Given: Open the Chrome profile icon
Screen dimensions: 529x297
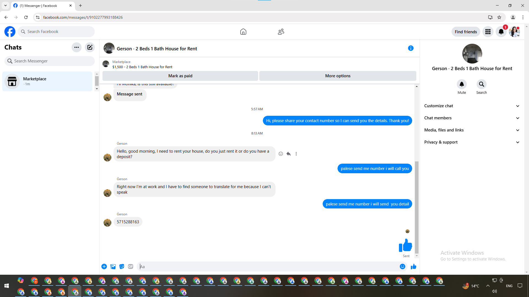Looking at the screenshot, I should [x=513, y=17].
